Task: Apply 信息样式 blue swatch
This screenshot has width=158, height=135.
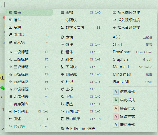Action: pyautogui.click(x=116, y=92)
